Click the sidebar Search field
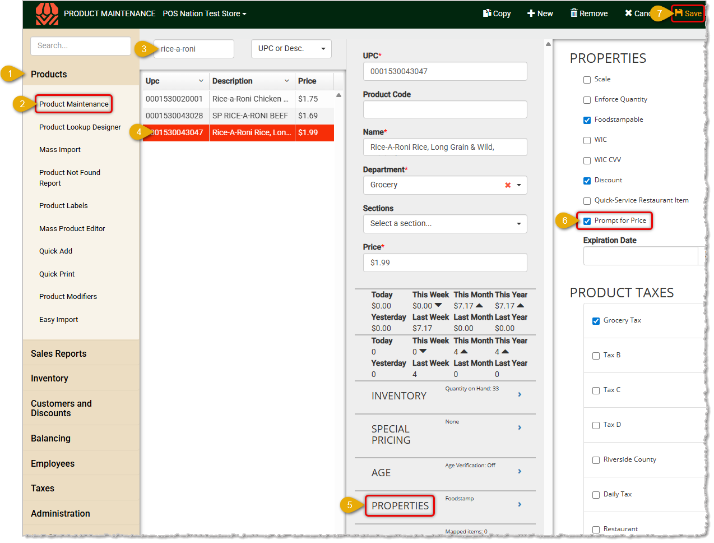The height and width of the screenshot is (543, 714). [81, 46]
